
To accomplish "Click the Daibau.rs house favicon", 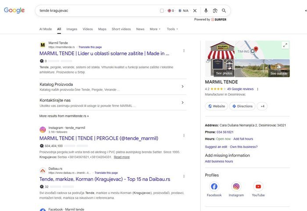I will [43, 171].
